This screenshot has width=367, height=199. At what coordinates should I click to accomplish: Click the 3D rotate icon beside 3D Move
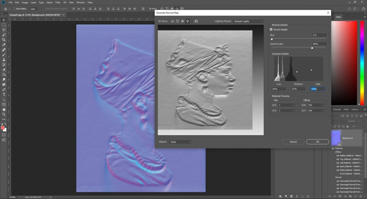click(172, 22)
